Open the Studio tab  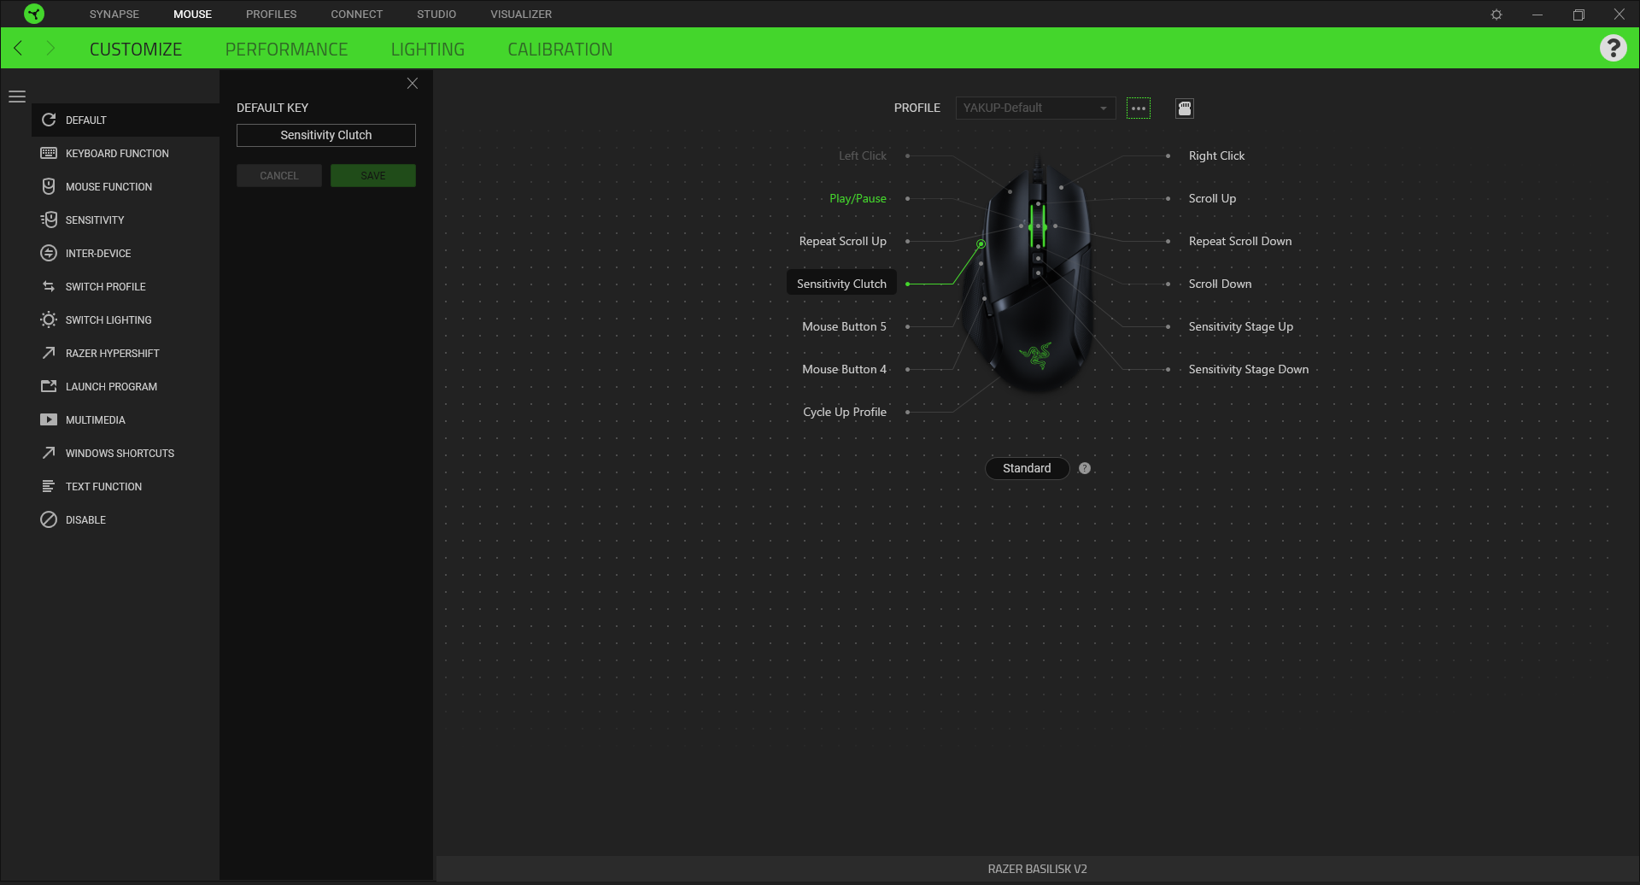[x=436, y=14]
